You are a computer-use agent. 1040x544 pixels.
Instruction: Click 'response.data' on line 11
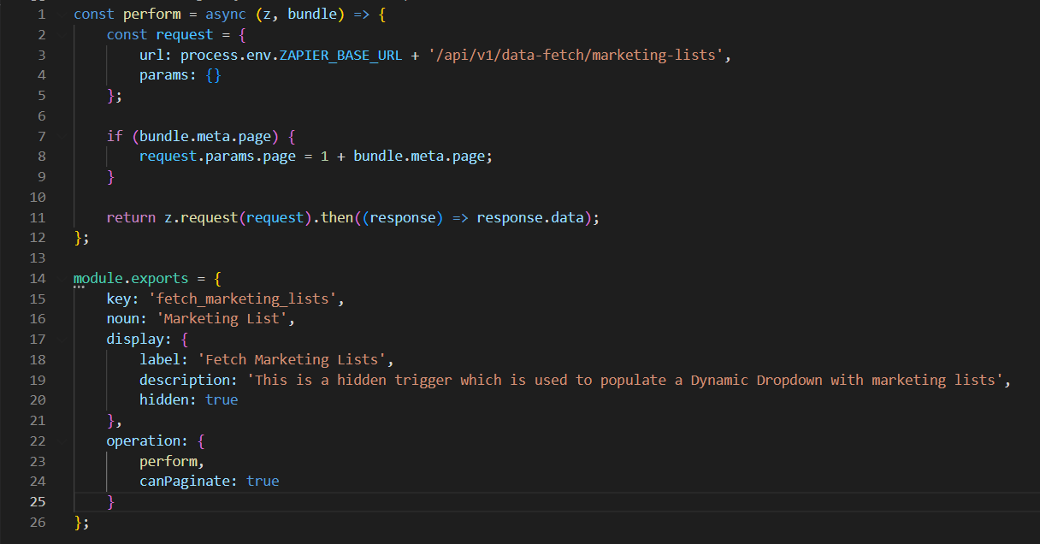(x=530, y=217)
